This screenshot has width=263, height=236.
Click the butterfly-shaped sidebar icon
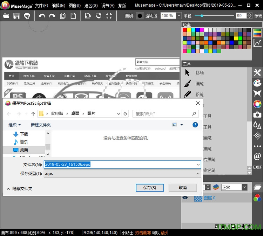(257, 93)
